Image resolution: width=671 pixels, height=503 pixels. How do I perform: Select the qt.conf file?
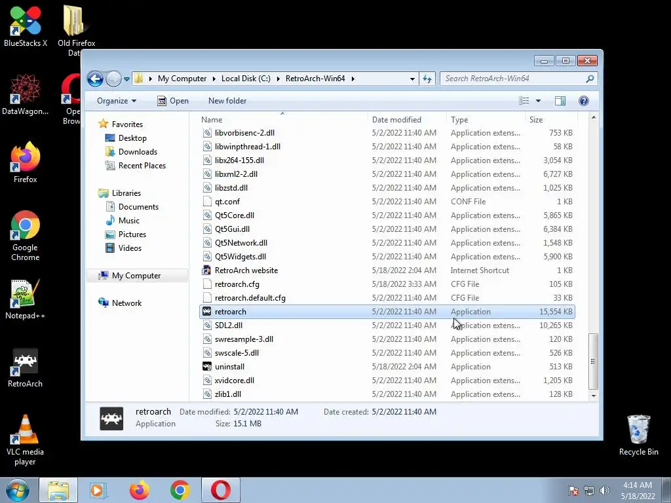click(x=221, y=202)
